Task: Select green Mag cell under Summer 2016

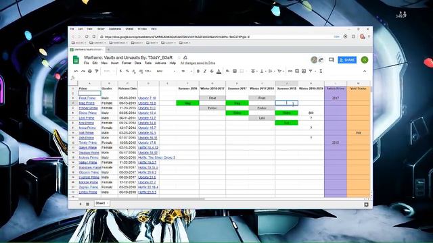Action: [188, 103]
